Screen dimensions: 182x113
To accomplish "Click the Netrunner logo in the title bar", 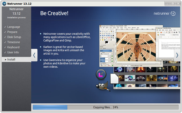I will pyautogui.click(x=4, y=4).
